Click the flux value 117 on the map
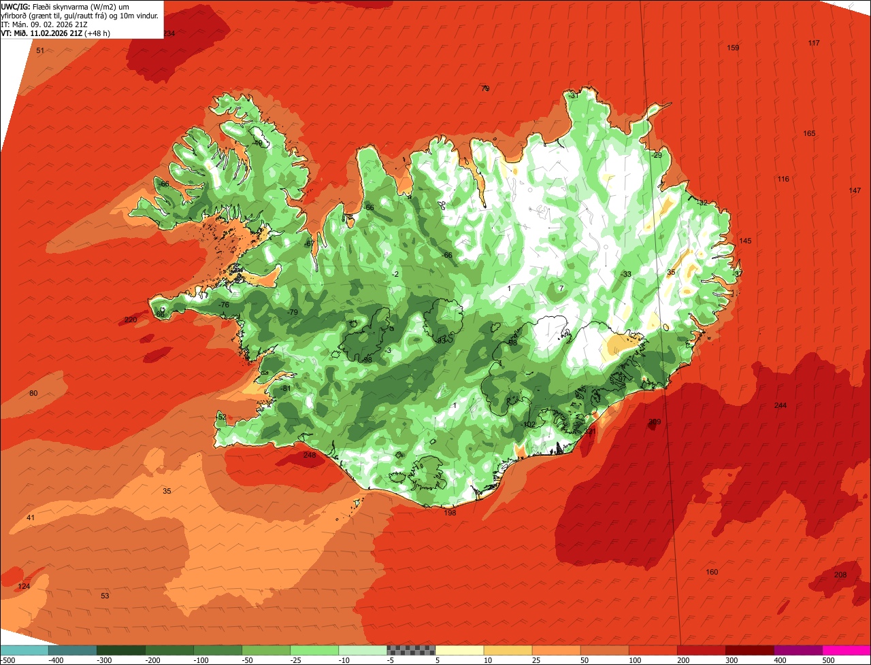 click(814, 43)
